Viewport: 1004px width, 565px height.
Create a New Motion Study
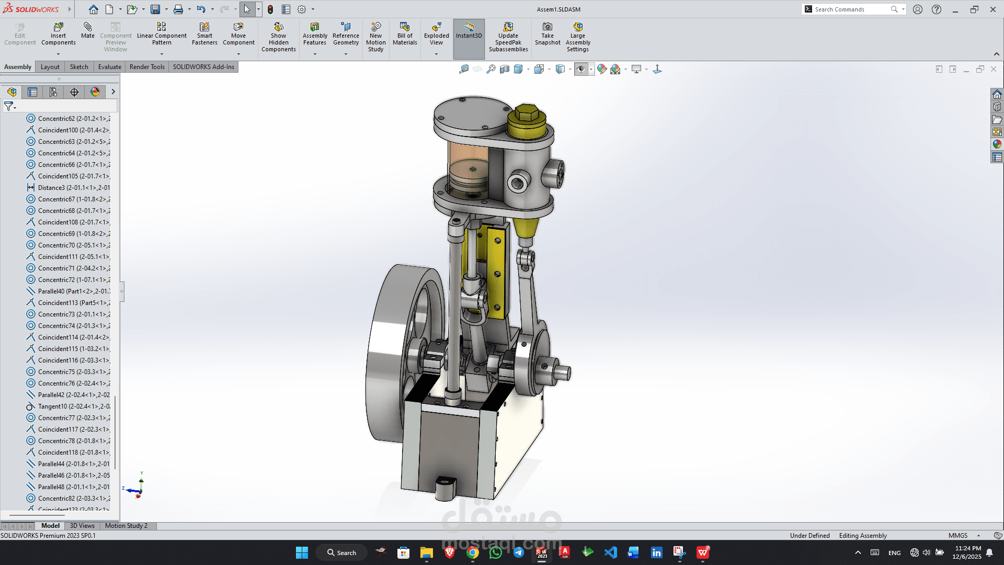click(375, 37)
